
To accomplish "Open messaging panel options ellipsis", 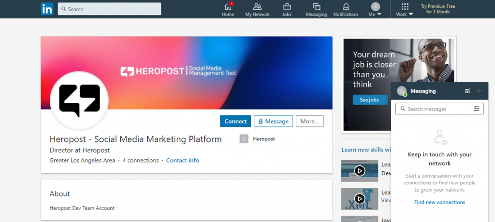I will [x=480, y=91].
